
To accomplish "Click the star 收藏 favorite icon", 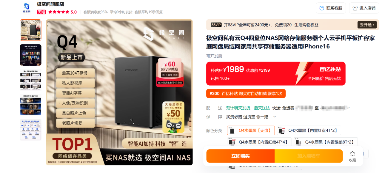I will [x=352, y=154].
